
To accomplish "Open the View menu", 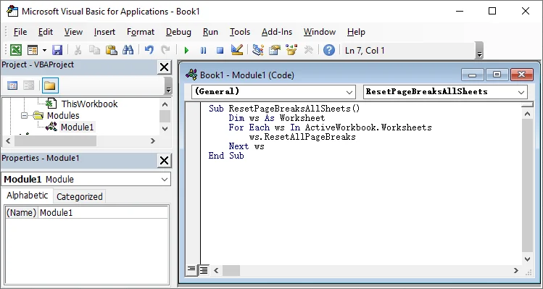I will click(73, 32).
